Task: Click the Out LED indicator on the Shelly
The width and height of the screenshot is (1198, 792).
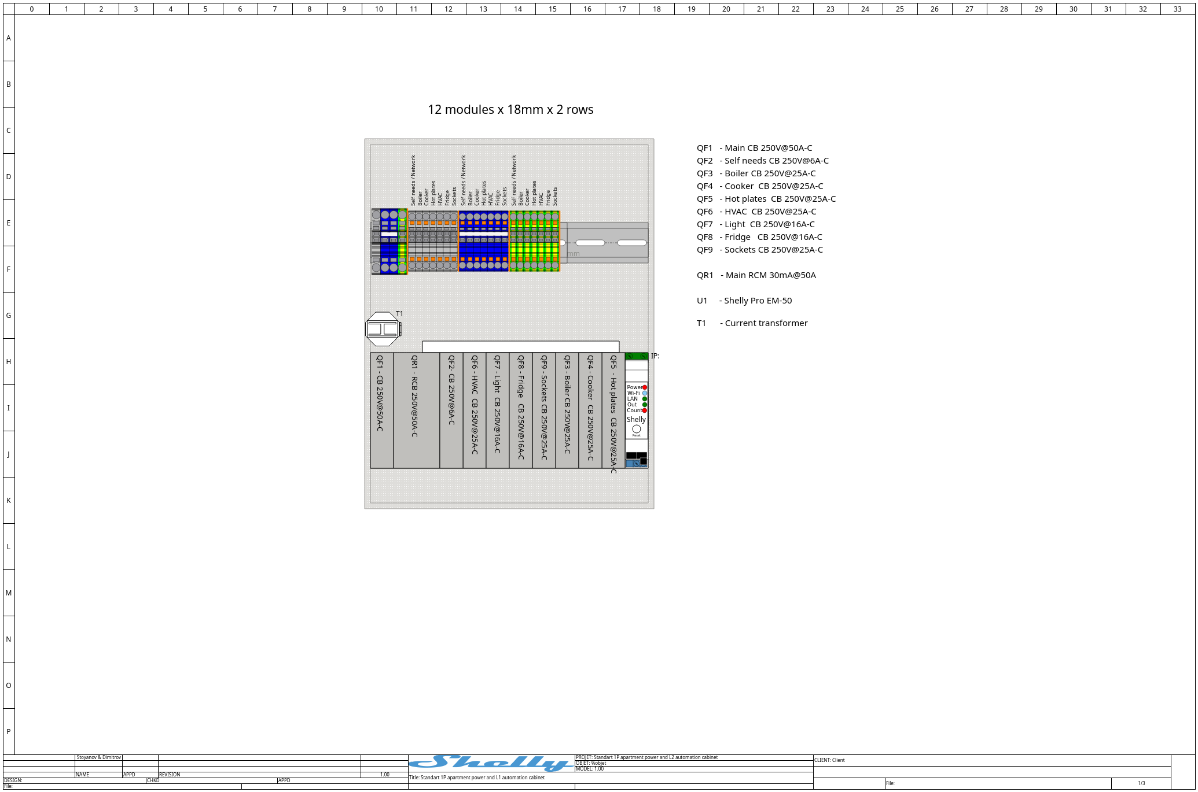Action: point(644,404)
